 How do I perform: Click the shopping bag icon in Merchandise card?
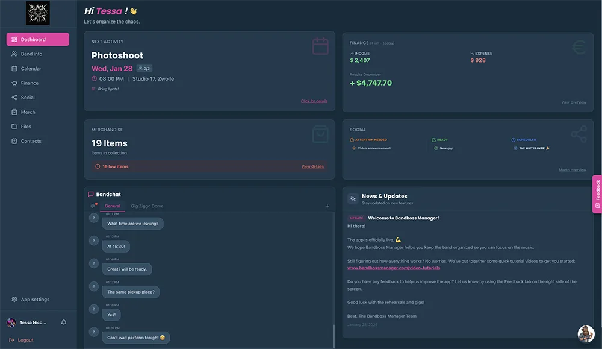320,134
